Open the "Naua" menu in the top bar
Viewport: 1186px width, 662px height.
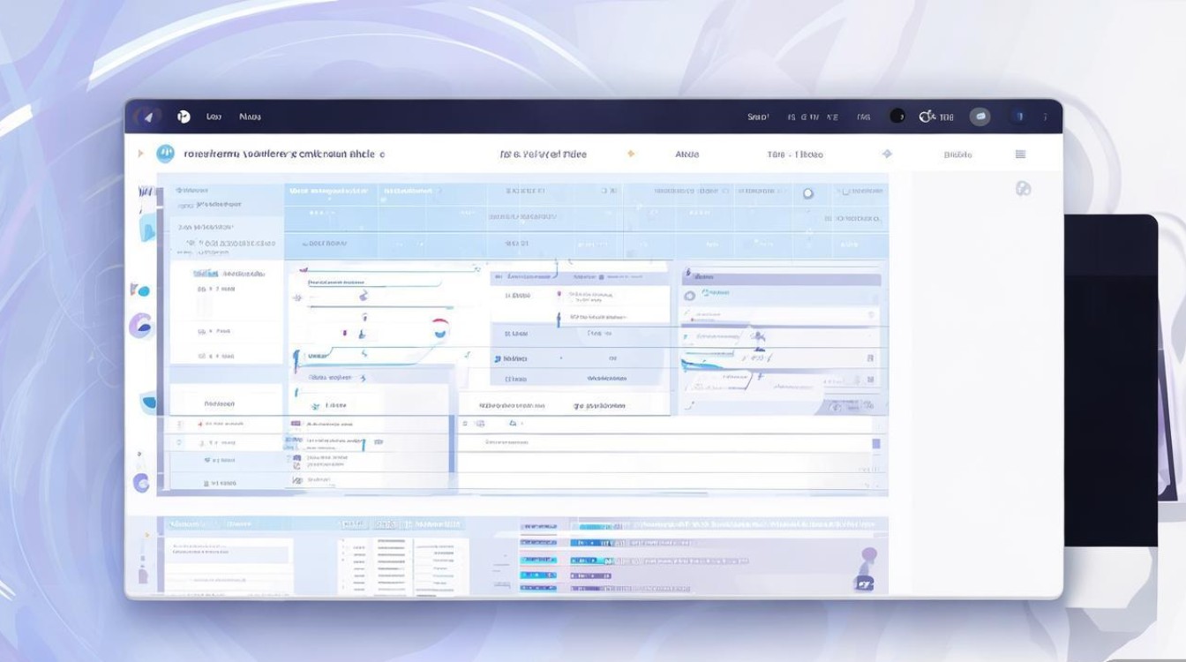[251, 117]
